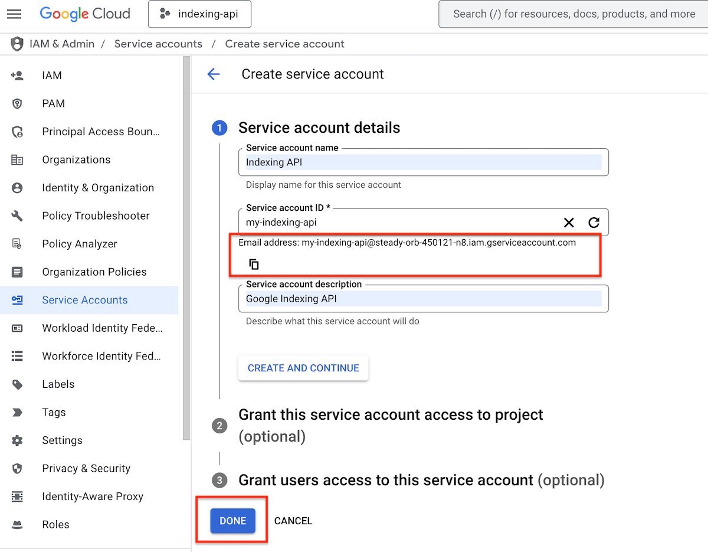Viewport: 708px width, 552px height.
Task: Click the back arrow beside Create service account
Action: pyautogui.click(x=213, y=74)
